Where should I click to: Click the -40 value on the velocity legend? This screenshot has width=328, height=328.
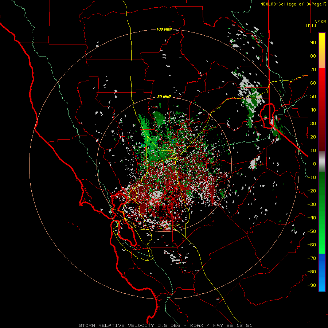312,218
